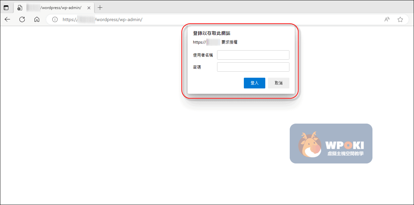This screenshot has height=205, width=414.
Task: Open the tab actions menu icon
Action: 6,8
